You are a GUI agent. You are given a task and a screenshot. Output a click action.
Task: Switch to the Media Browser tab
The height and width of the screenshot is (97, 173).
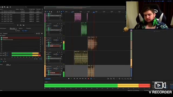pyautogui.click(x=3, y=28)
